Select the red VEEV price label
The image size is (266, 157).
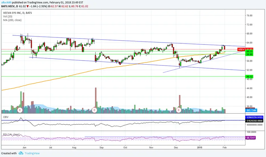click(x=241, y=50)
